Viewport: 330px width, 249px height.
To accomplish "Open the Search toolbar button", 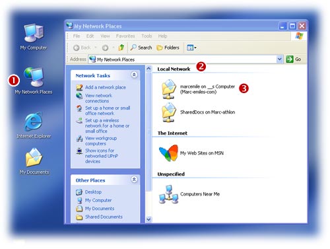I will pyautogui.click(x=141, y=48).
